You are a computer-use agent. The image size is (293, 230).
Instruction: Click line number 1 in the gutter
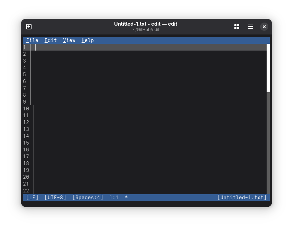pos(24,47)
